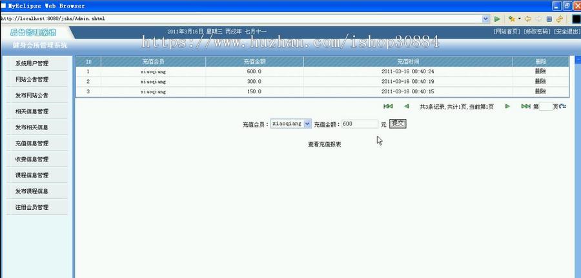The image size is (581, 278).
Task: Open 修改密码 link in header
Action: [537, 32]
